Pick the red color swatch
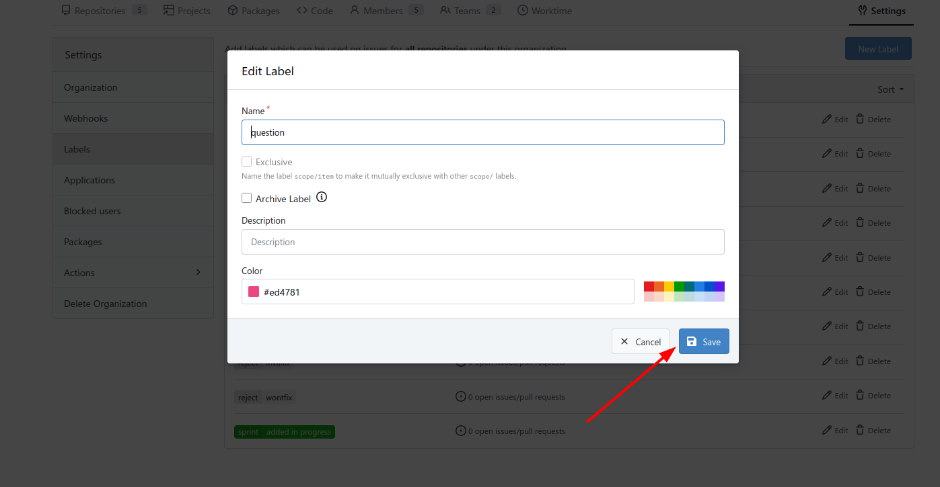The width and height of the screenshot is (940, 487). pyautogui.click(x=649, y=286)
